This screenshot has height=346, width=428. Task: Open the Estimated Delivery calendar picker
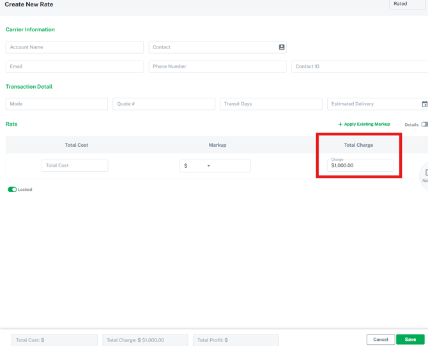click(x=424, y=104)
